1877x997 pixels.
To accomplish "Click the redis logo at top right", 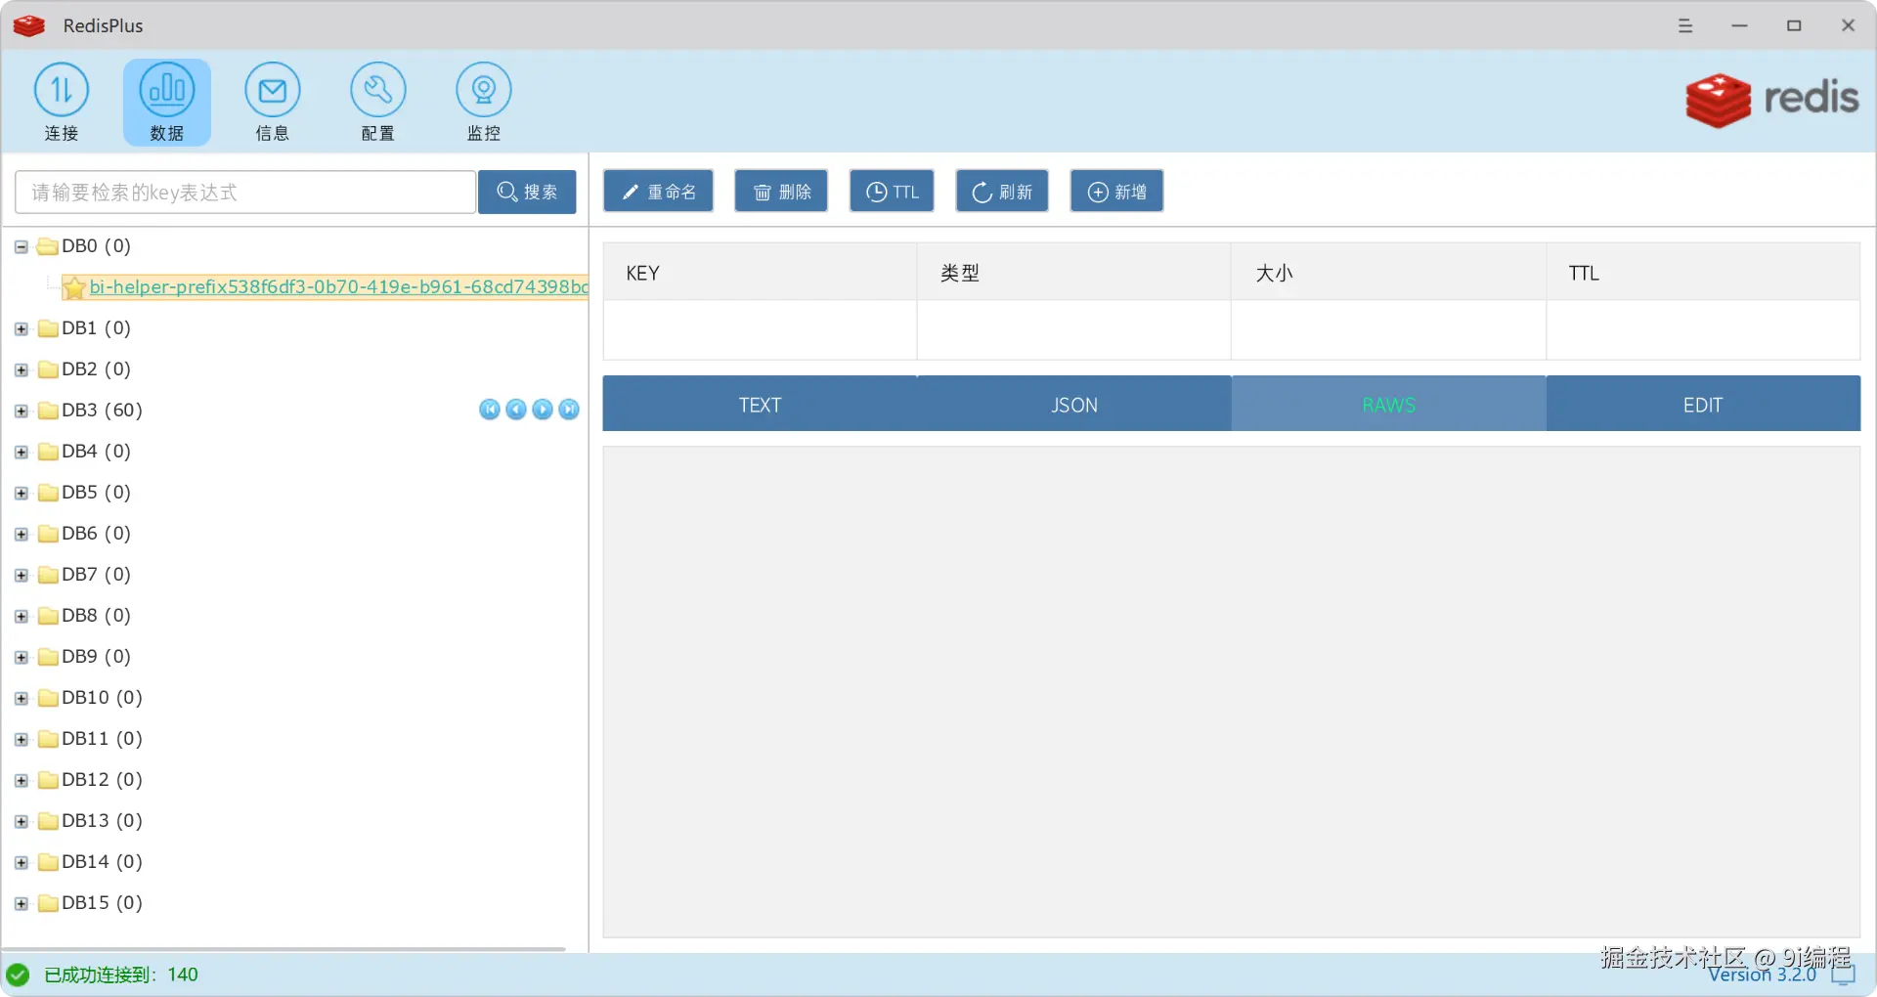I will click(1771, 100).
